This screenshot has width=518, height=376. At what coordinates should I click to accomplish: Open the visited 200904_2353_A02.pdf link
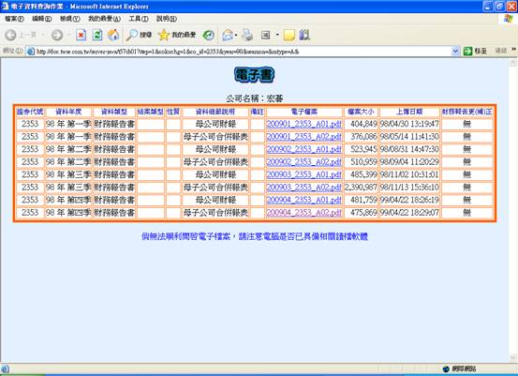[303, 212]
